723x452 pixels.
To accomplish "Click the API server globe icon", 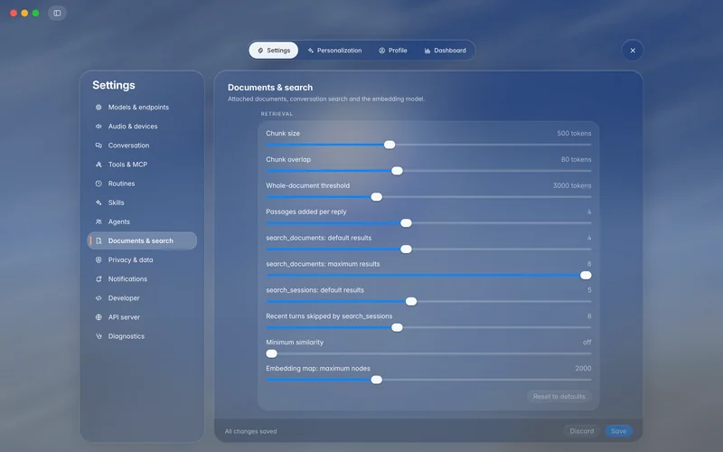I will point(99,317).
